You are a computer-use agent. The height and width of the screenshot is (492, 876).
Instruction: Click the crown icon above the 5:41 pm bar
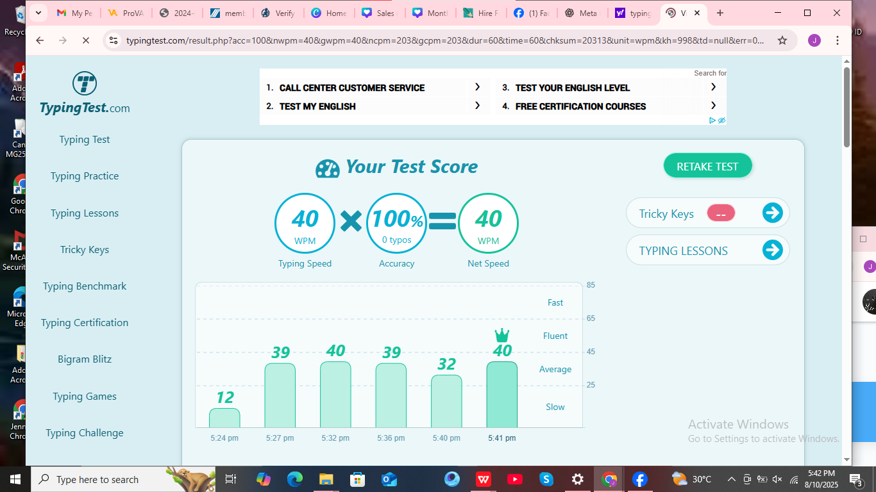click(x=501, y=334)
